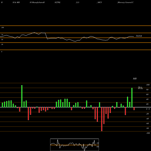This screenshot has height=151, width=151.
Task: Click the 49.32 value label beside MR chart
Action: 140,88
